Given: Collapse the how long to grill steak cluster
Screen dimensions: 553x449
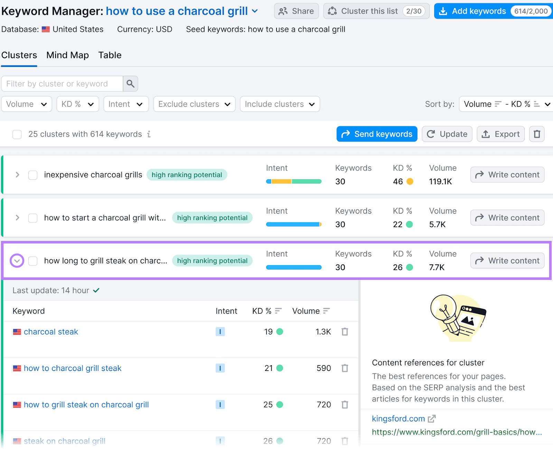Looking at the screenshot, I should [x=17, y=261].
